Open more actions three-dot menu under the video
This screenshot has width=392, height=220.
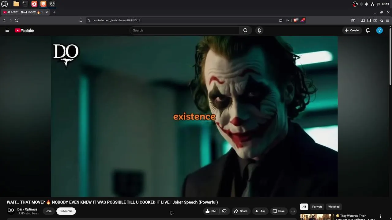point(293,211)
